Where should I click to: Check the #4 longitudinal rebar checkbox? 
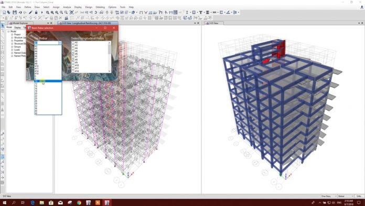[73, 48]
